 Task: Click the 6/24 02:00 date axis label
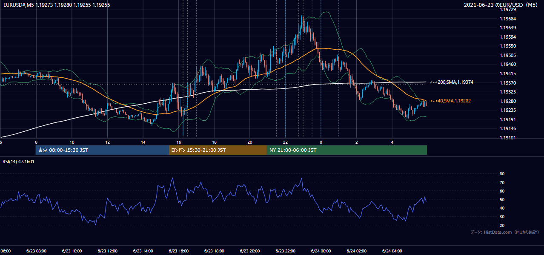coord(356,251)
